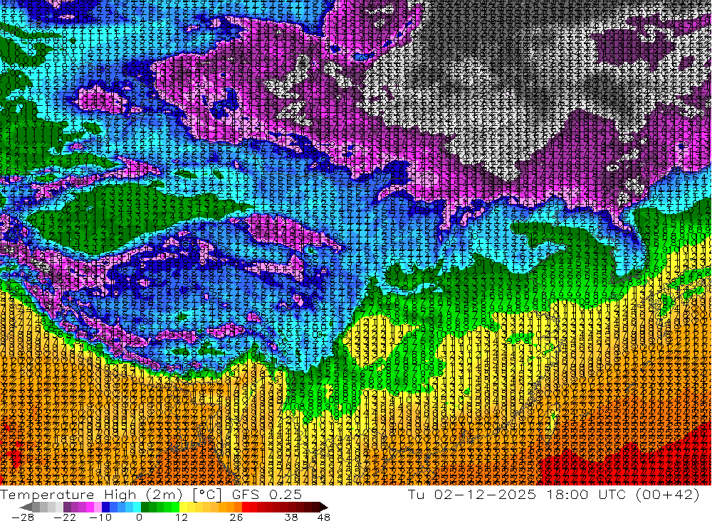Select the dark green legend swatch at 0
712x521 pixels.
(x=145, y=507)
